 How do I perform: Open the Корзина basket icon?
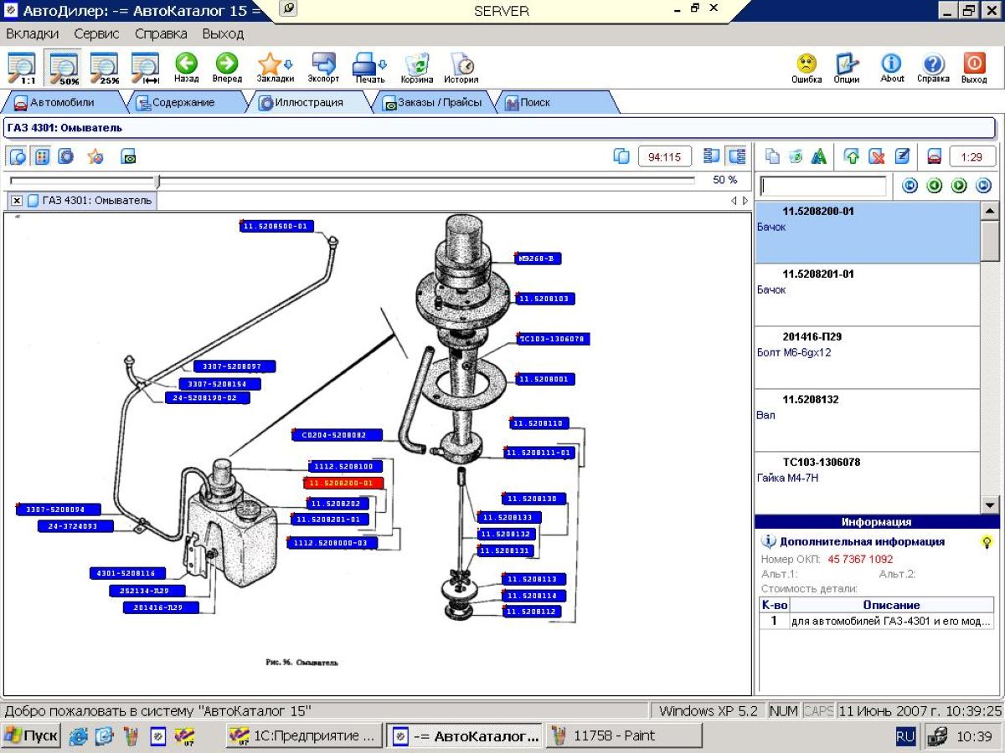click(x=416, y=64)
